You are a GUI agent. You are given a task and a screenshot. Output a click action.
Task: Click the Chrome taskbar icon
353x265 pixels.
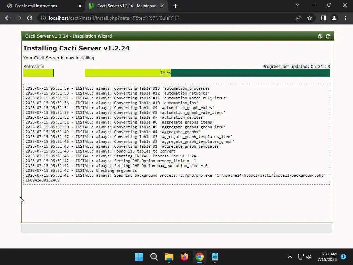click(x=200, y=257)
